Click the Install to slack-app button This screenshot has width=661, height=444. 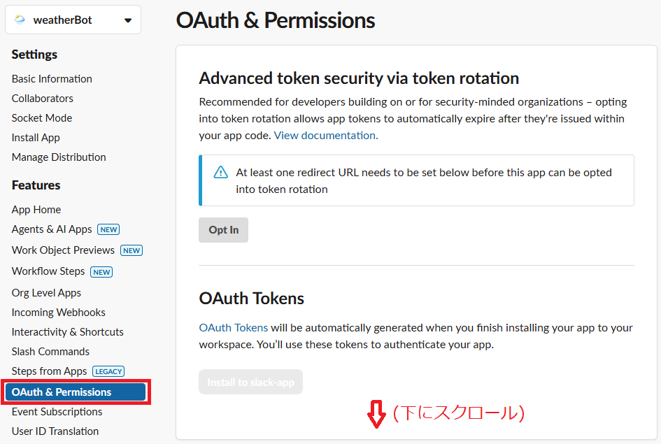250,382
